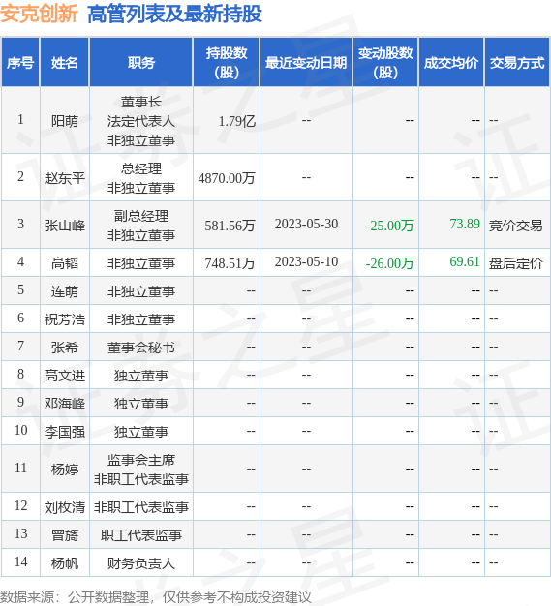Image resolution: width=551 pixels, height=606 pixels.
Task: Click the name 阳萌 in row 1
Action: pyautogui.click(x=65, y=121)
